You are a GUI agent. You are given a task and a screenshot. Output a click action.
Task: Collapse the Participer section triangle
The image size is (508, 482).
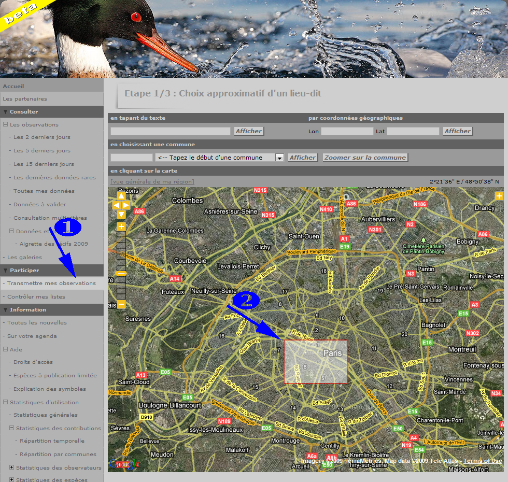point(6,271)
